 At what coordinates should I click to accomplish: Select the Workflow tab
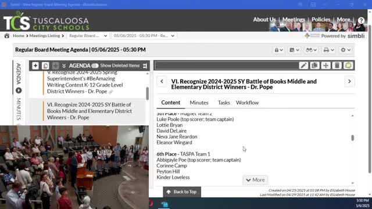(x=247, y=103)
